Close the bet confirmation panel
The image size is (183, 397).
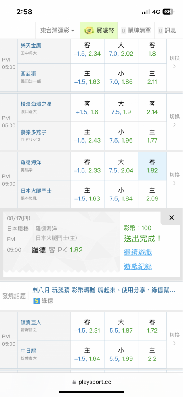[172, 218]
